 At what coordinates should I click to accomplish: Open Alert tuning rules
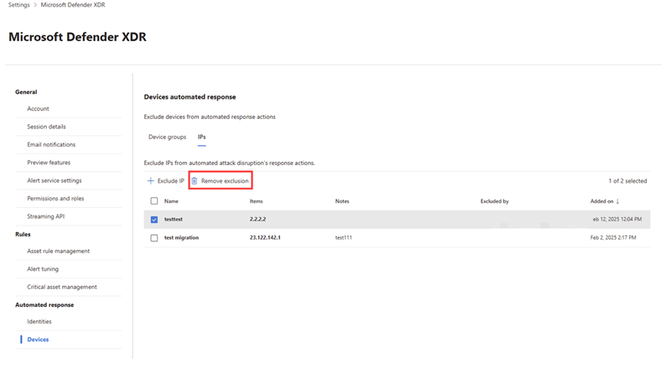click(43, 269)
